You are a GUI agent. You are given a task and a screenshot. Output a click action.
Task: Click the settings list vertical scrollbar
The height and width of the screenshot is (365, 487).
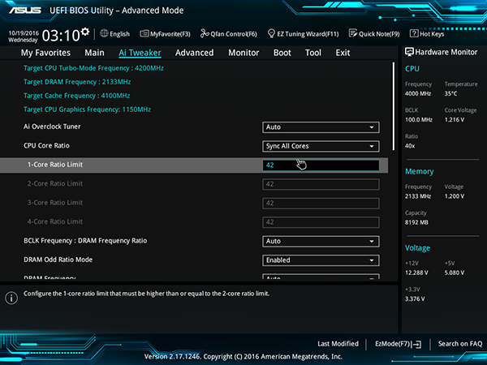click(x=394, y=106)
